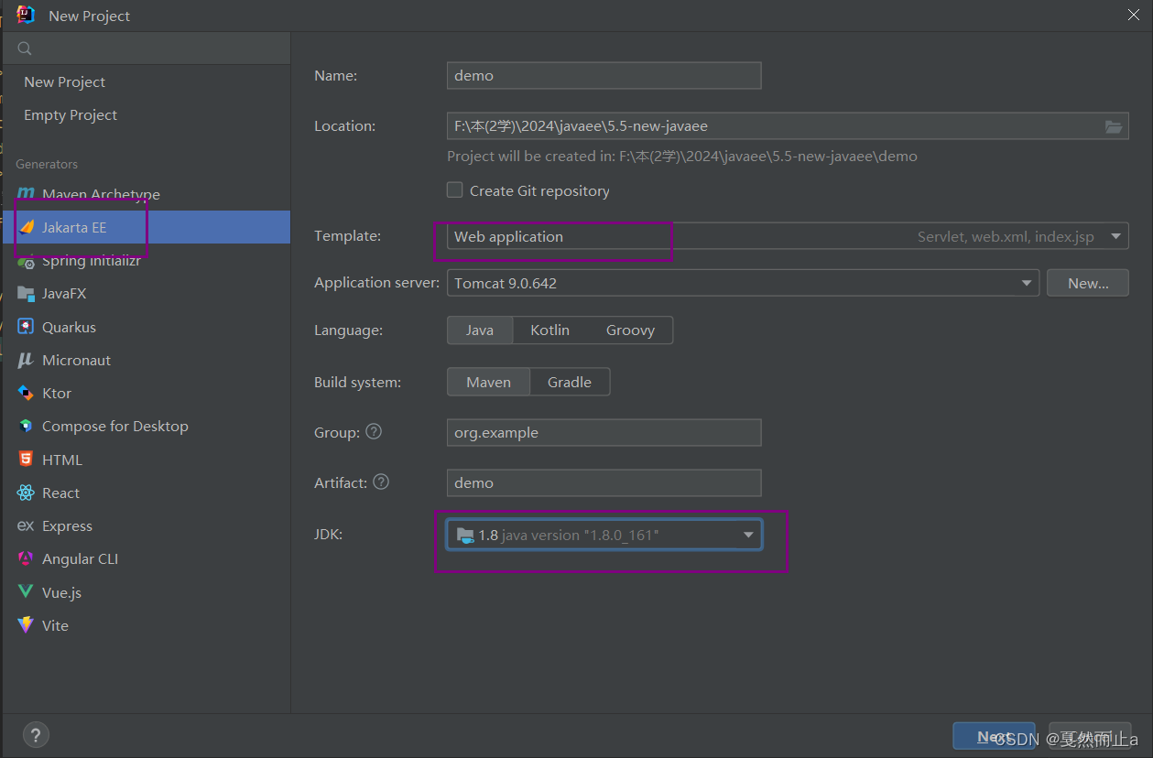Click the "Project will be created in" text
Image resolution: width=1153 pixels, height=758 pixels.
pyautogui.click(x=682, y=156)
